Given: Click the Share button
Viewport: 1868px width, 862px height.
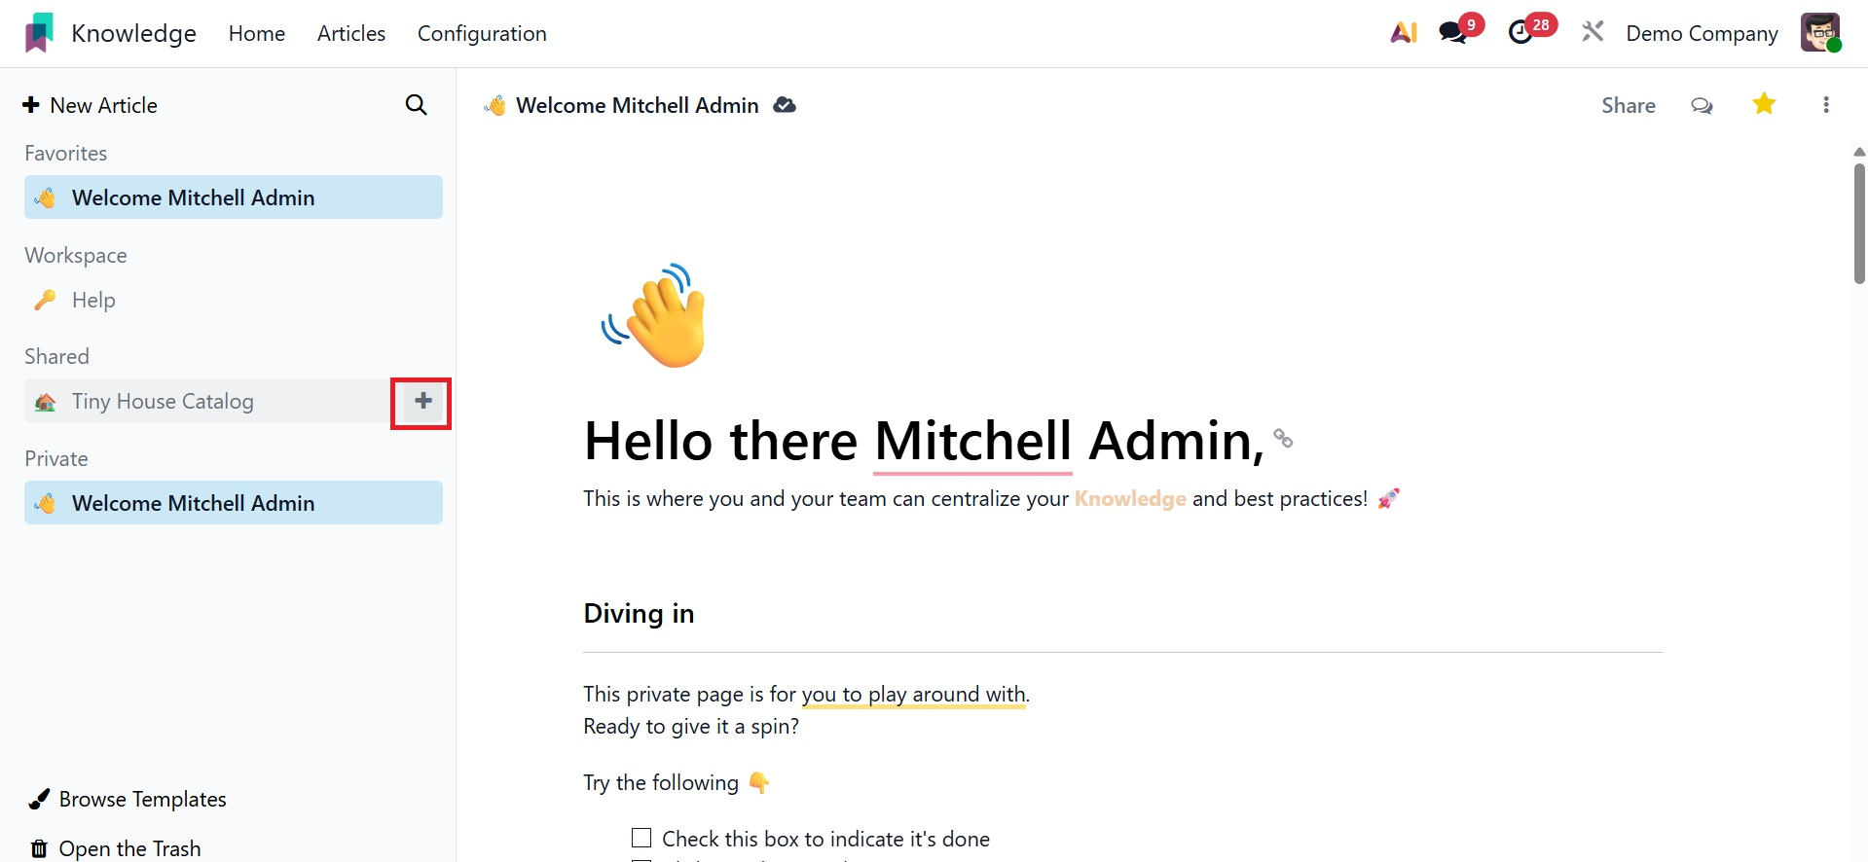Looking at the screenshot, I should click(1629, 105).
